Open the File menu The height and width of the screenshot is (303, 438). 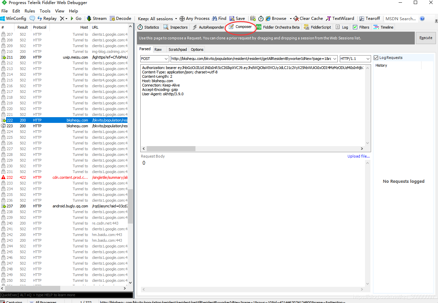tap(5, 11)
